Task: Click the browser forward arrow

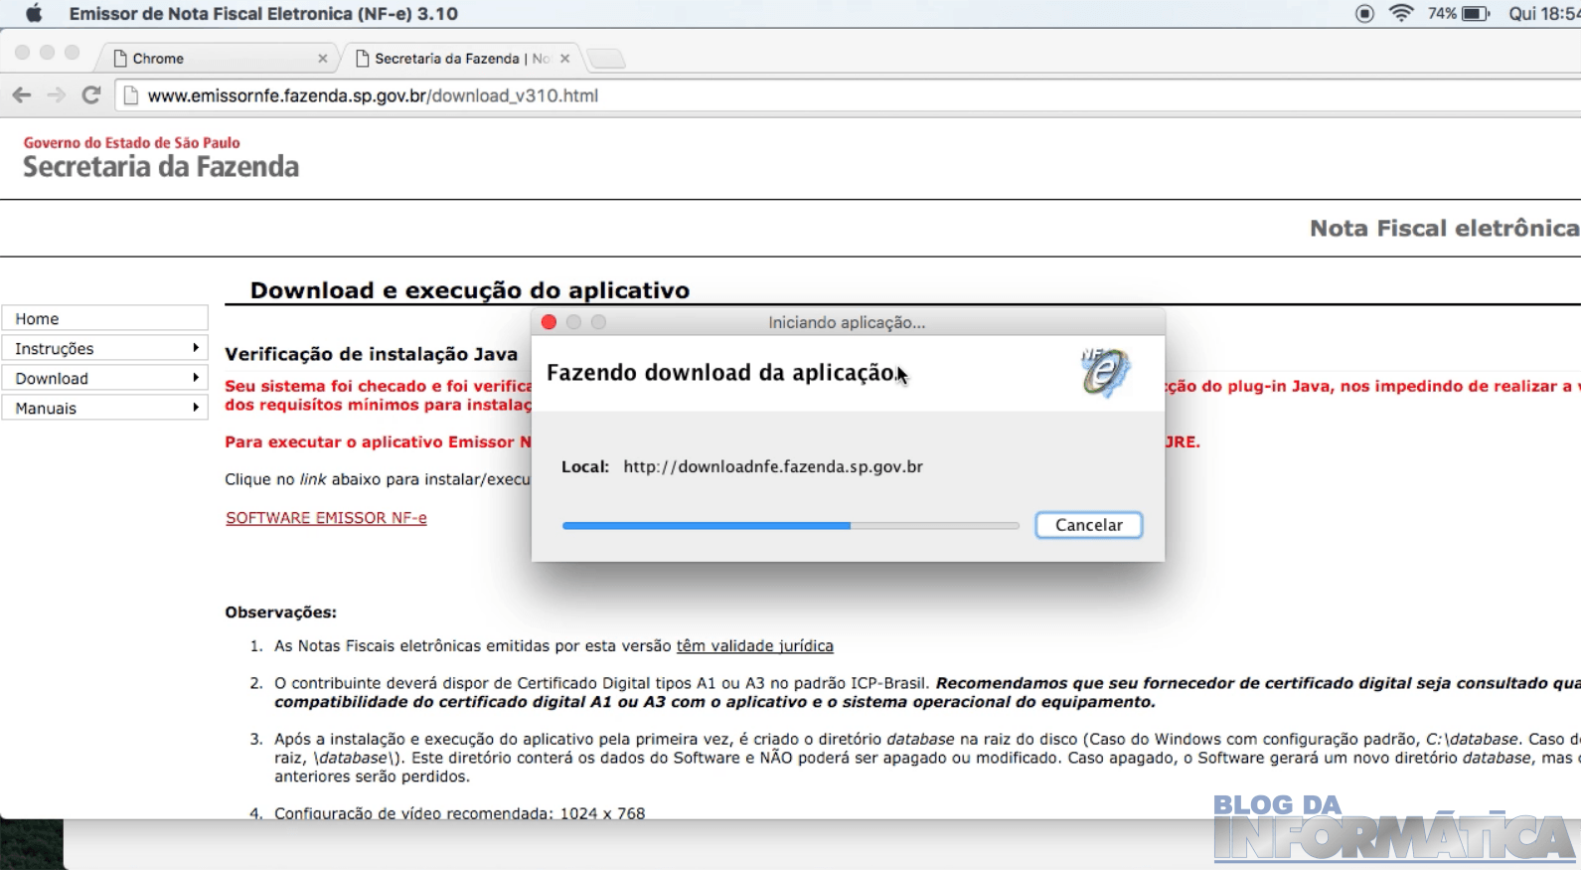Action: click(x=57, y=95)
